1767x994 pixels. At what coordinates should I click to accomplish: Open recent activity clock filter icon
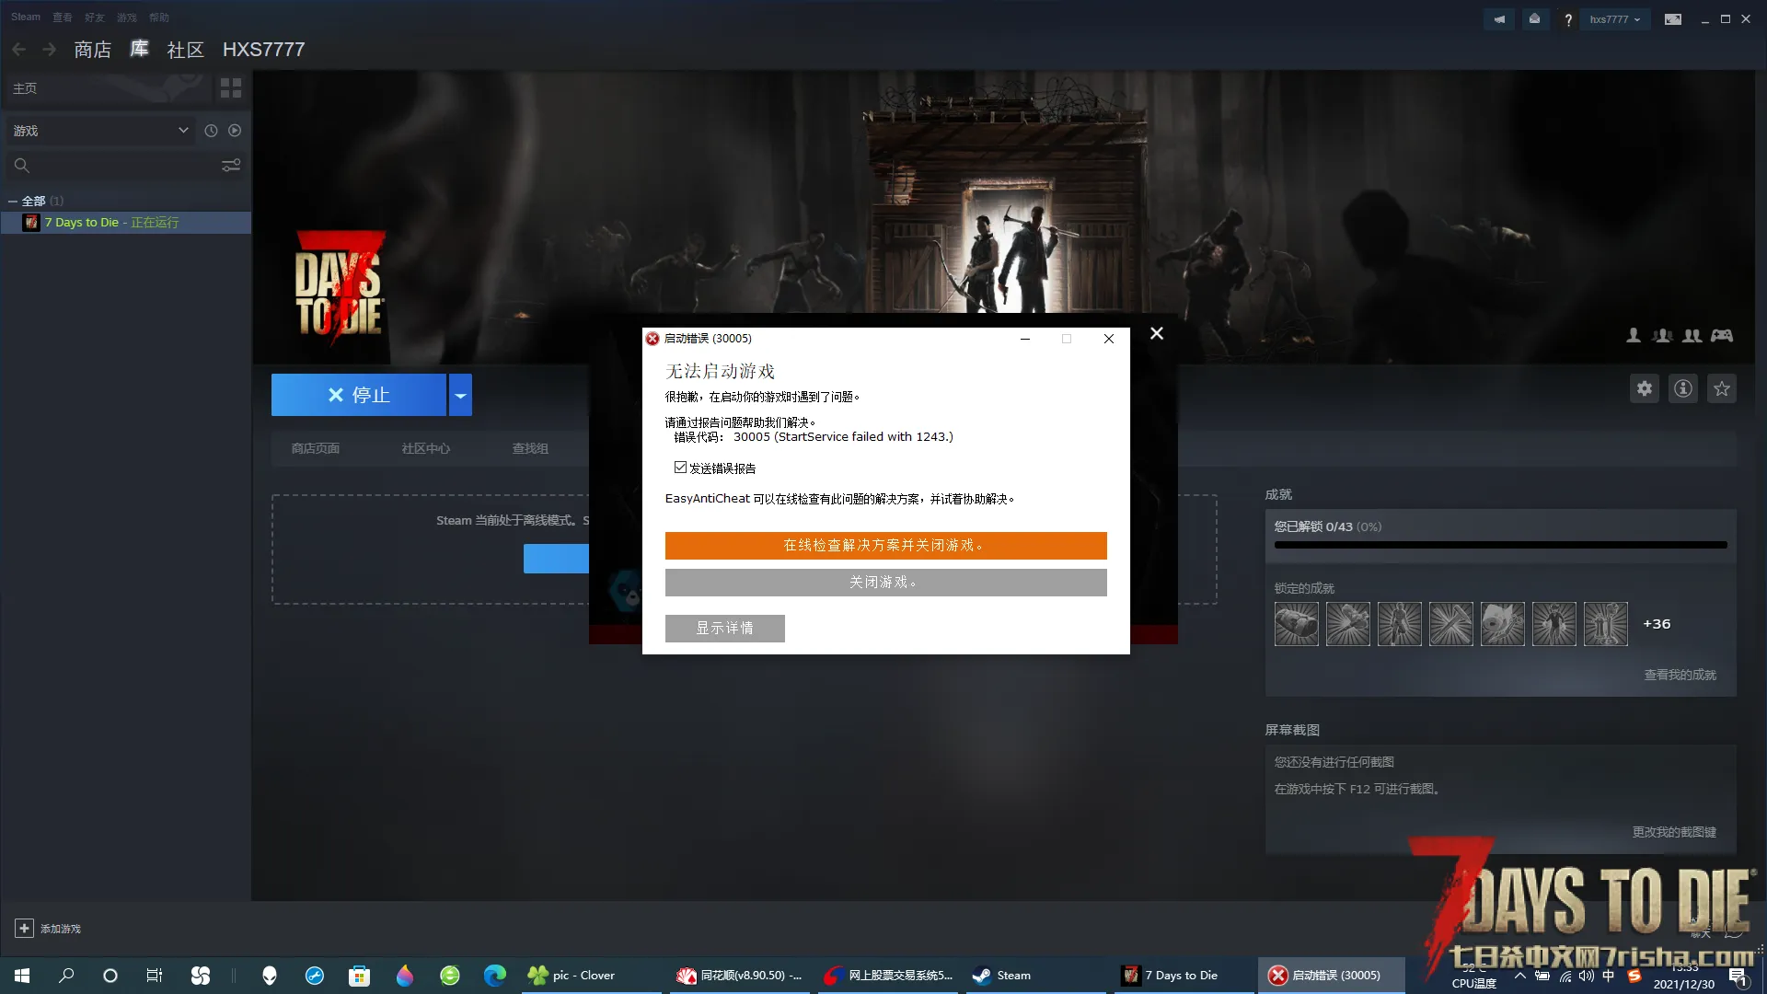[211, 131]
